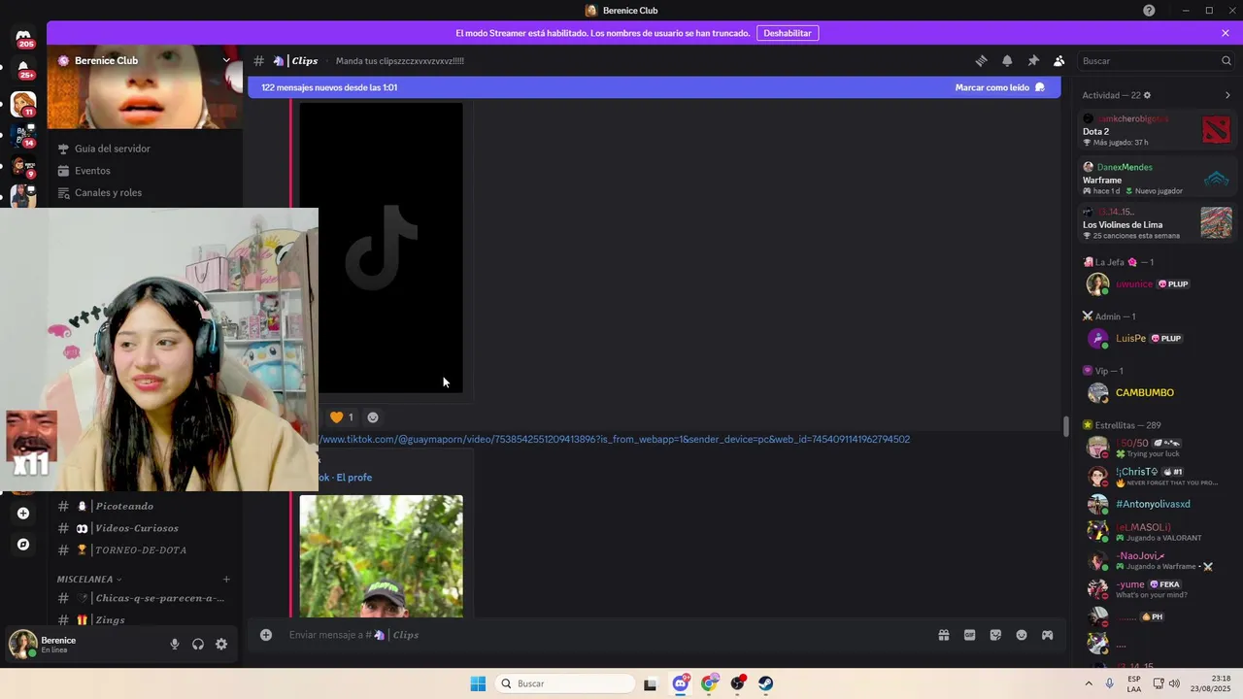
Task: Open Guía del servidor
Action: [x=113, y=149]
